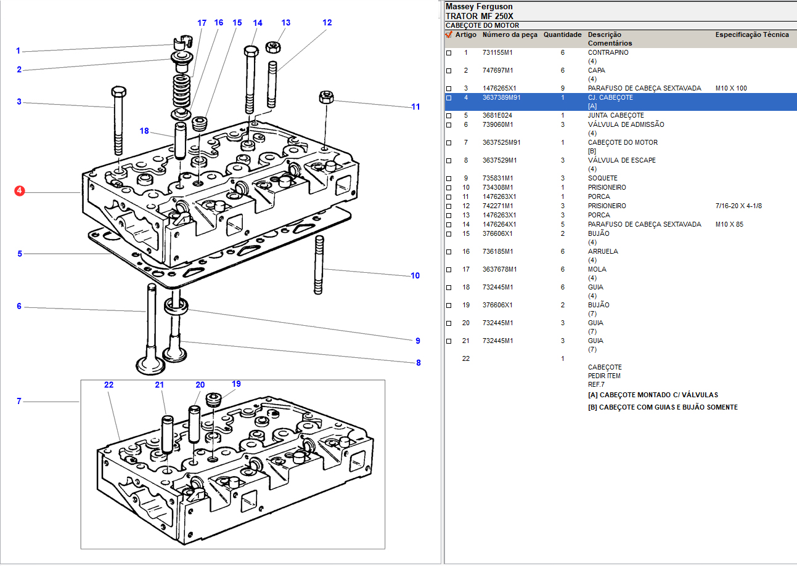Select the Válvula de Escape row
This screenshot has width=797, height=566.
tap(621, 161)
